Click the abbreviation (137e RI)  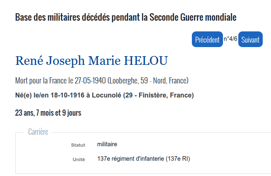point(178,159)
